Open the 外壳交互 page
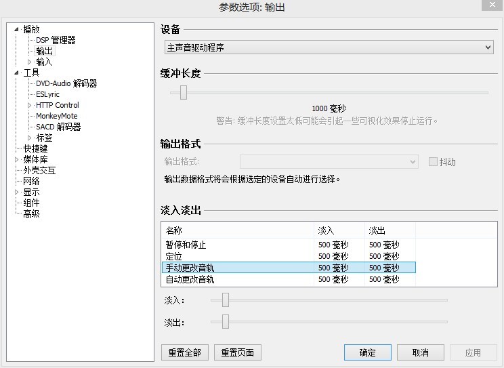Viewport: 504px width, 368px height. pos(39,170)
